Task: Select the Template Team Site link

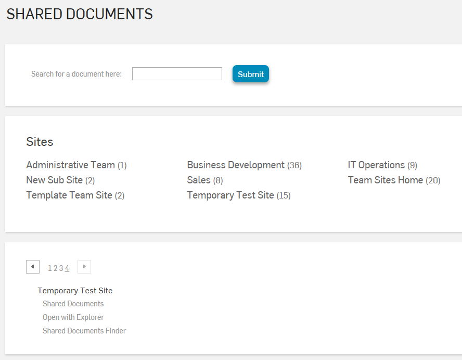Action: click(x=69, y=195)
